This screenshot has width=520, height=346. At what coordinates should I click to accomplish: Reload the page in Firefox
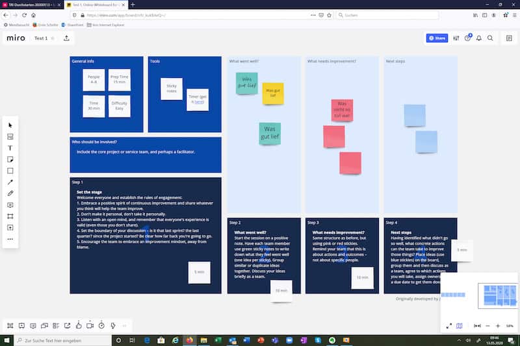(24, 15)
